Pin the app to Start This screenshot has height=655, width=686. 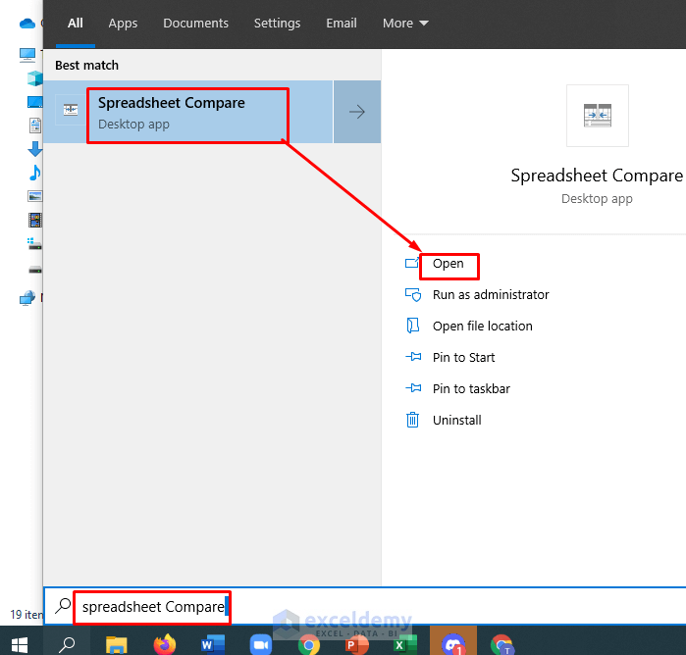(463, 358)
